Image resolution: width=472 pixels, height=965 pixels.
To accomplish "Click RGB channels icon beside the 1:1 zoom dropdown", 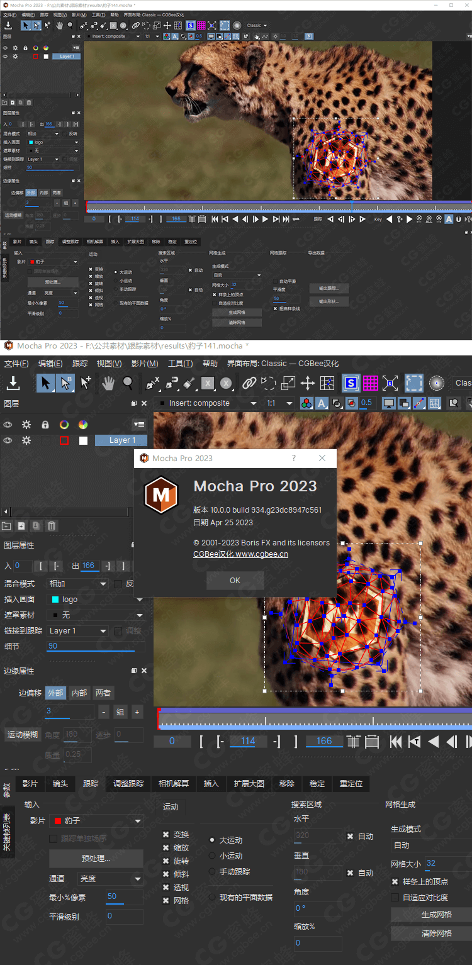I will pos(306,403).
